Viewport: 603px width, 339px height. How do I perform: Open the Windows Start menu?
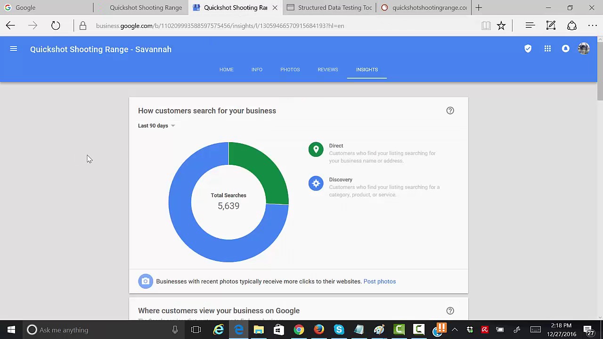(x=11, y=330)
